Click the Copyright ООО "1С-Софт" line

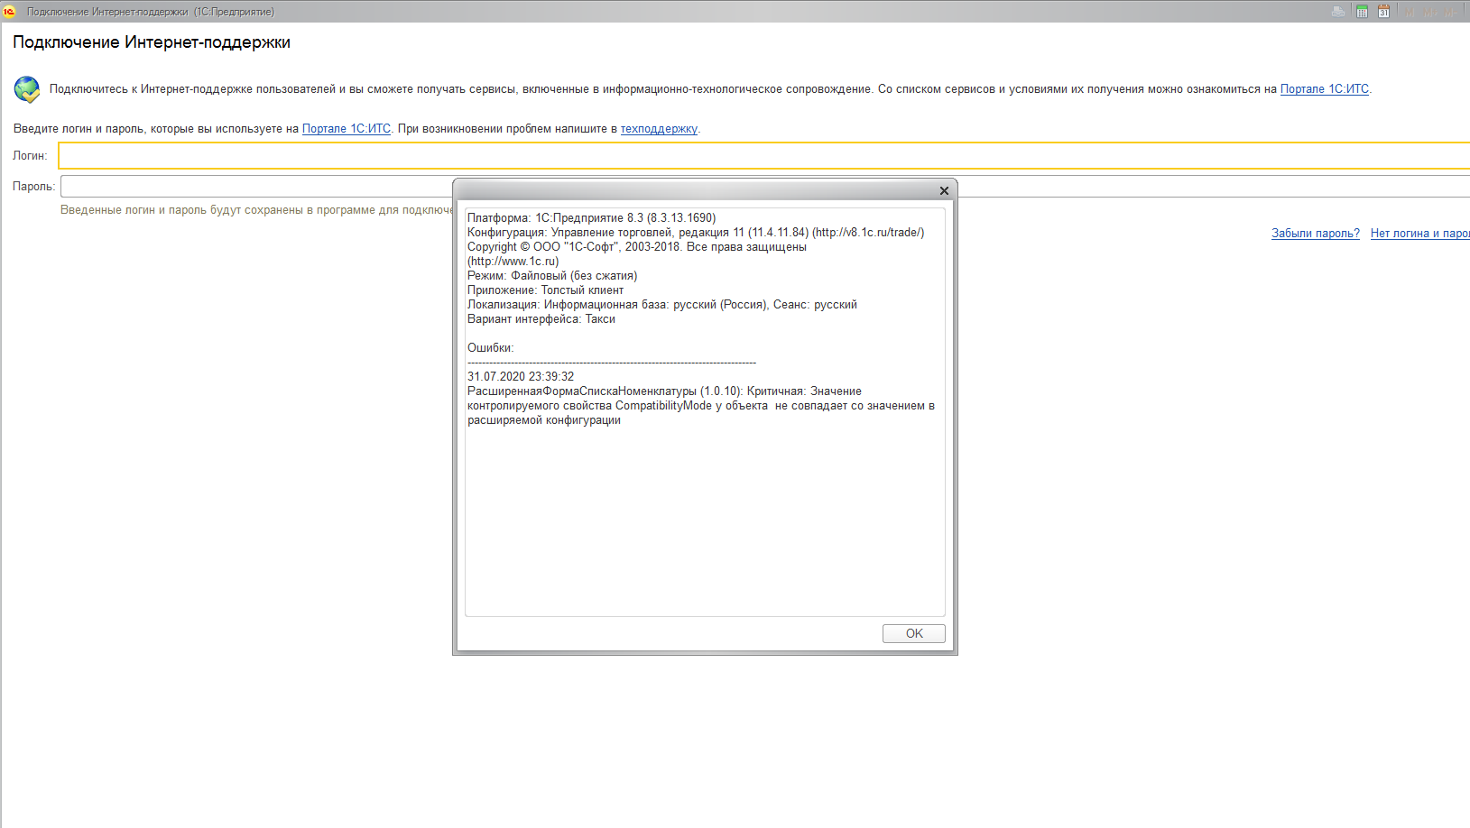tap(637, 247)
